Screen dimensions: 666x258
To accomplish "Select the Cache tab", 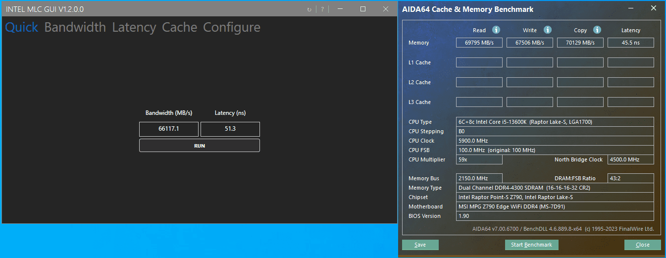I will [180, 27].
